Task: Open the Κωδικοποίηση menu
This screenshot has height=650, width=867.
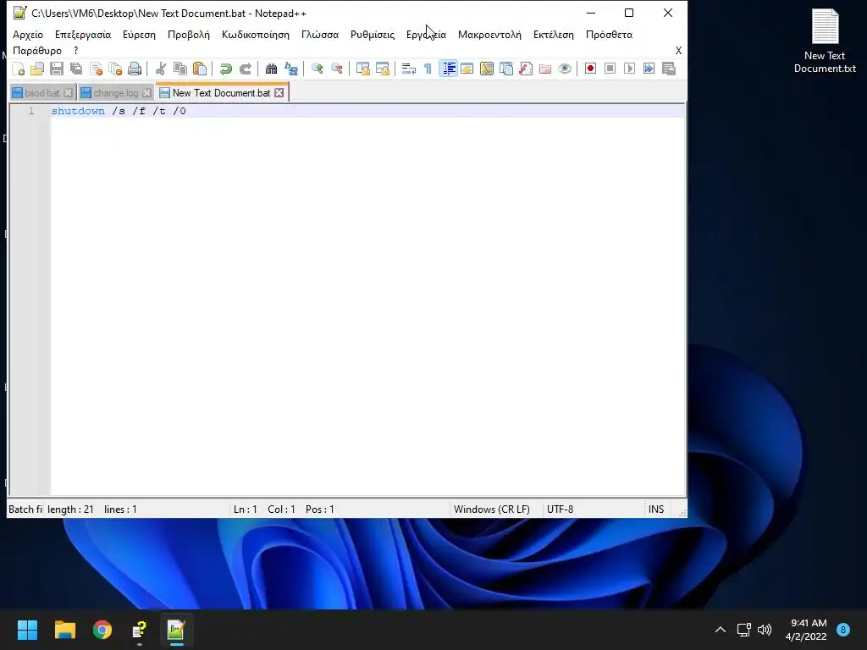Action: coord(256,34)
